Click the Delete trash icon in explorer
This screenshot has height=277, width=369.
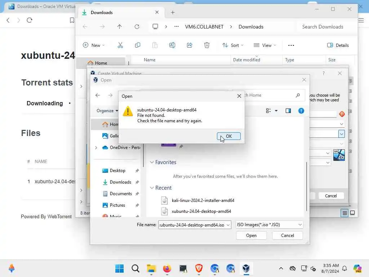click(x=206, y=45)
